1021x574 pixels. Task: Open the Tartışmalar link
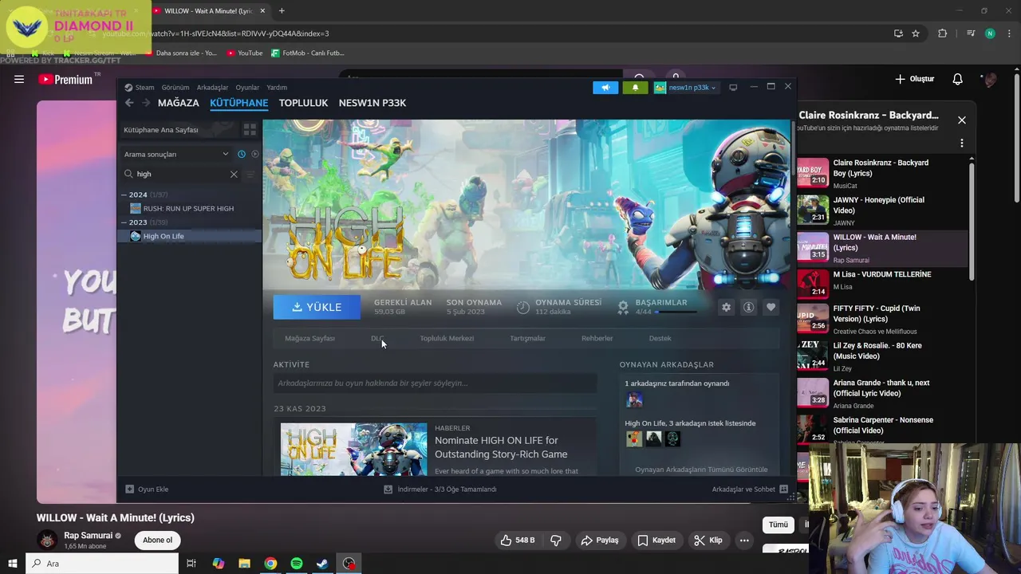[x=527, y=338]
